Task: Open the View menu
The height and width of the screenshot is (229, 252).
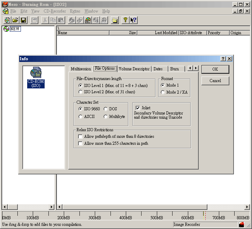Action: tap(35, 11)
